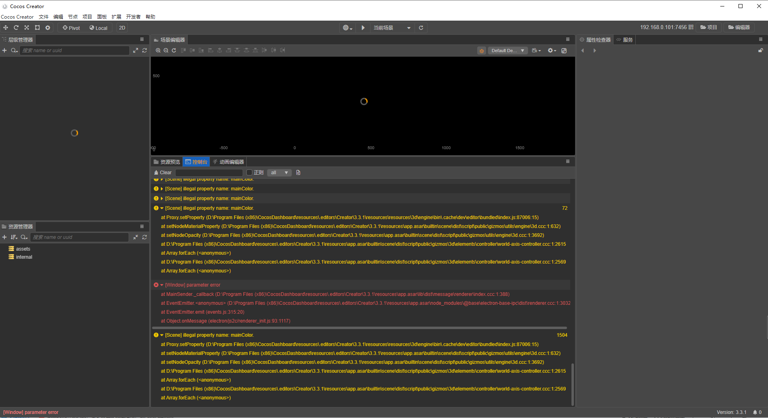The image size is (768, 418).
Task: Switch to 动画编辑器 animation editor tab
Action: (x=228, y=162)
